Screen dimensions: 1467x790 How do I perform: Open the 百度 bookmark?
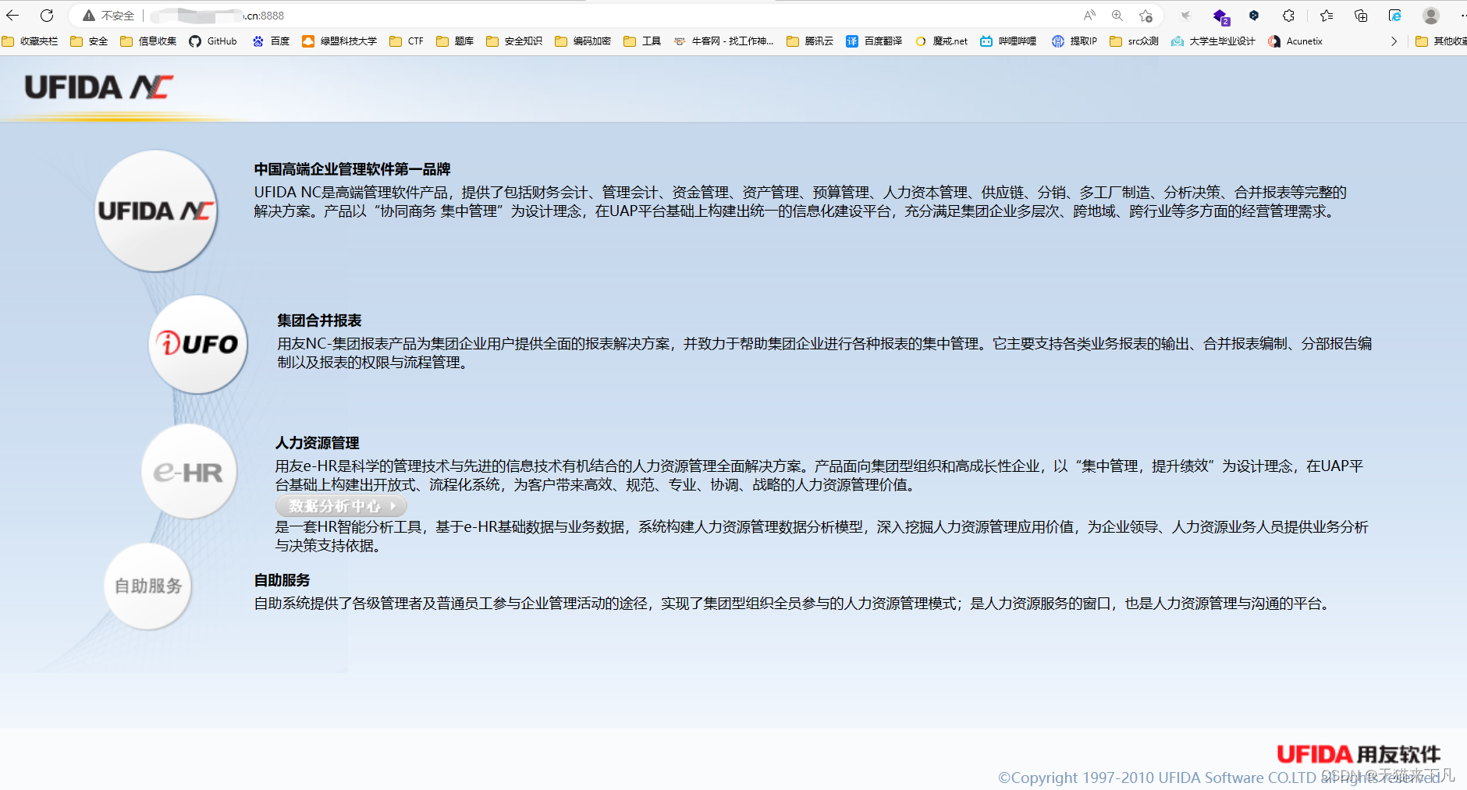click(x=271, y=41)
